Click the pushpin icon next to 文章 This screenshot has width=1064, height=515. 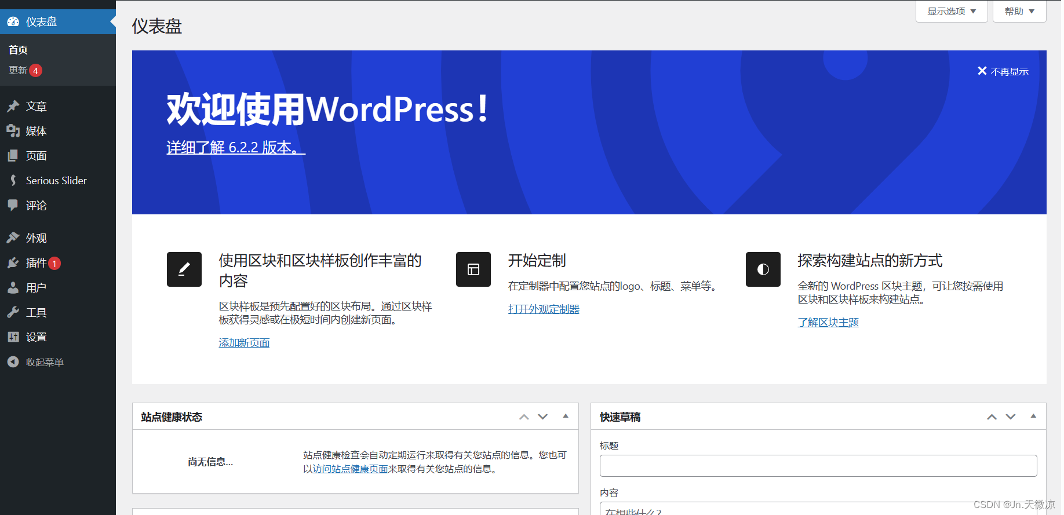(x=13, y=106)
